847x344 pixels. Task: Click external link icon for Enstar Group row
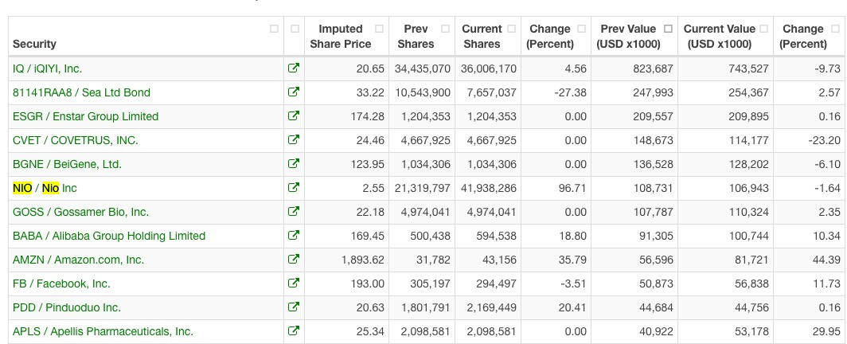click(293, 115)
